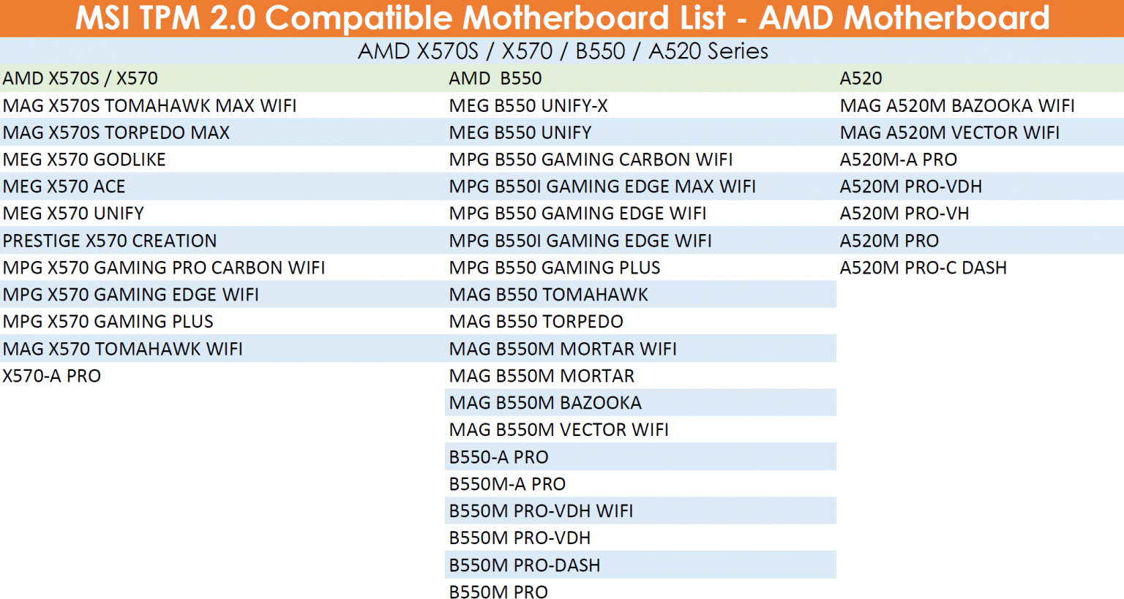The width and height of the screenshot is (1124, 599).
Task: Select the AMD B550 column header
Action: pyautogui.click(x=495, y=78)
